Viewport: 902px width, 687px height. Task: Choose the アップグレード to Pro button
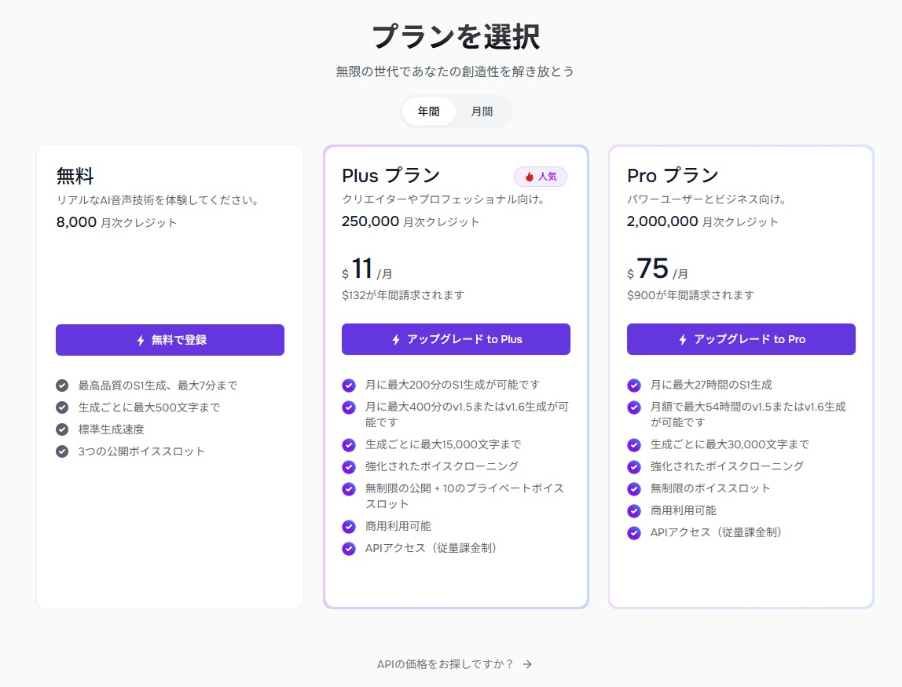(741, 339)
